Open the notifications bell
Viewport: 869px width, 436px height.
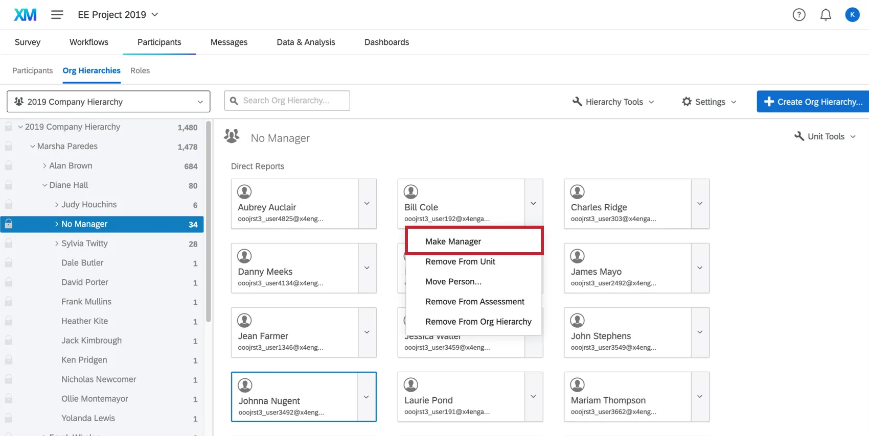coord(825,15)
